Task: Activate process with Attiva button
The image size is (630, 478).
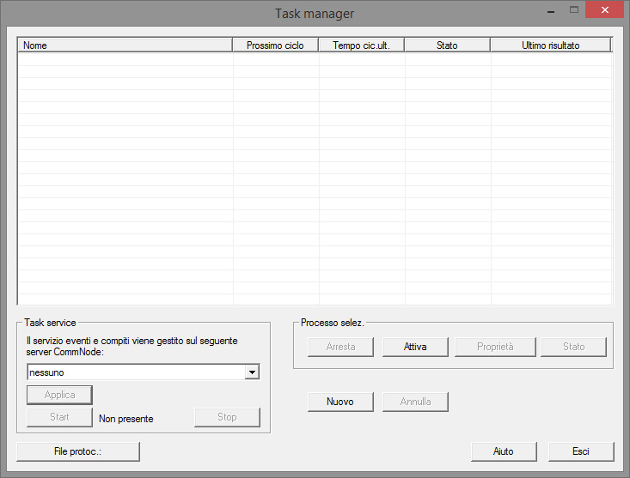Action: click(x=414, y=347)
